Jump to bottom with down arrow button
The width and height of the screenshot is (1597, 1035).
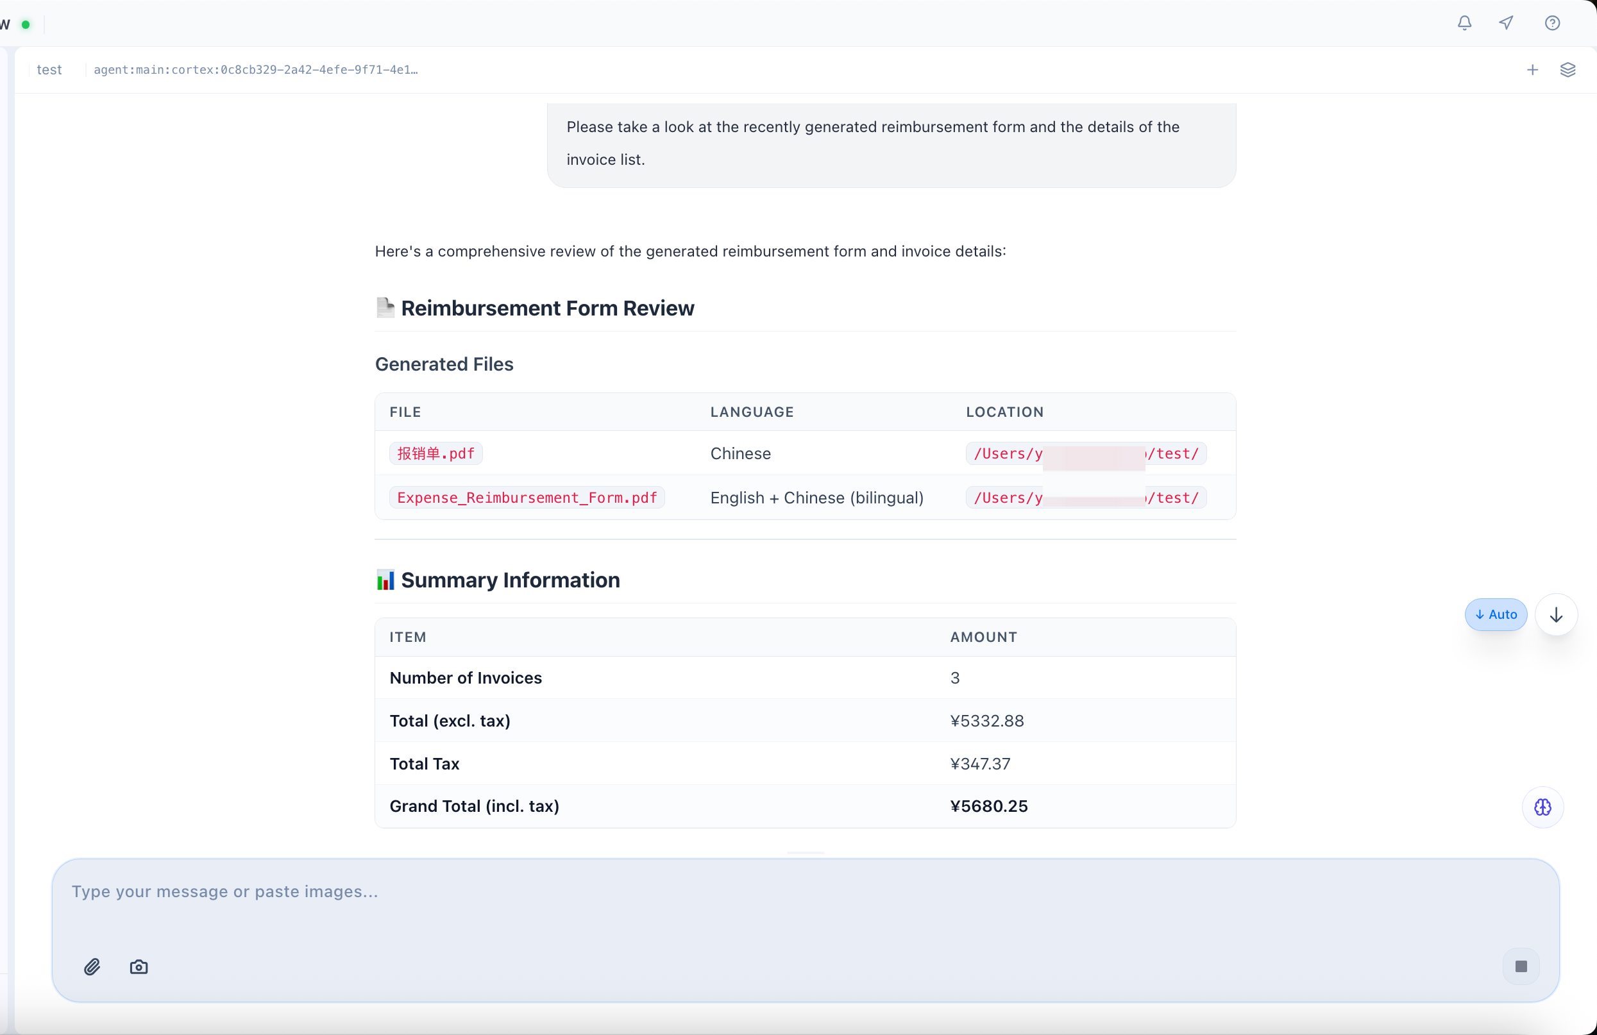(1556, 614)
